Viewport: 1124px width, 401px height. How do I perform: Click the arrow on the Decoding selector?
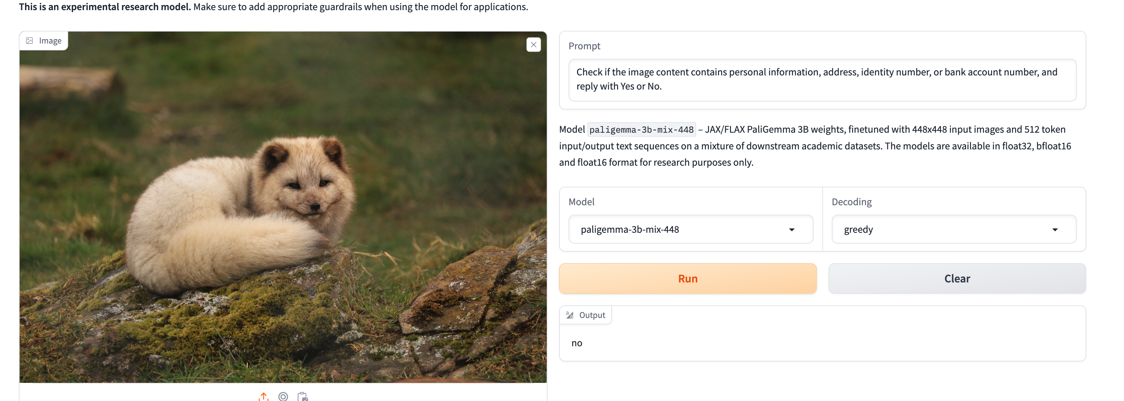pyautogui.click(x=1055, y=230)
